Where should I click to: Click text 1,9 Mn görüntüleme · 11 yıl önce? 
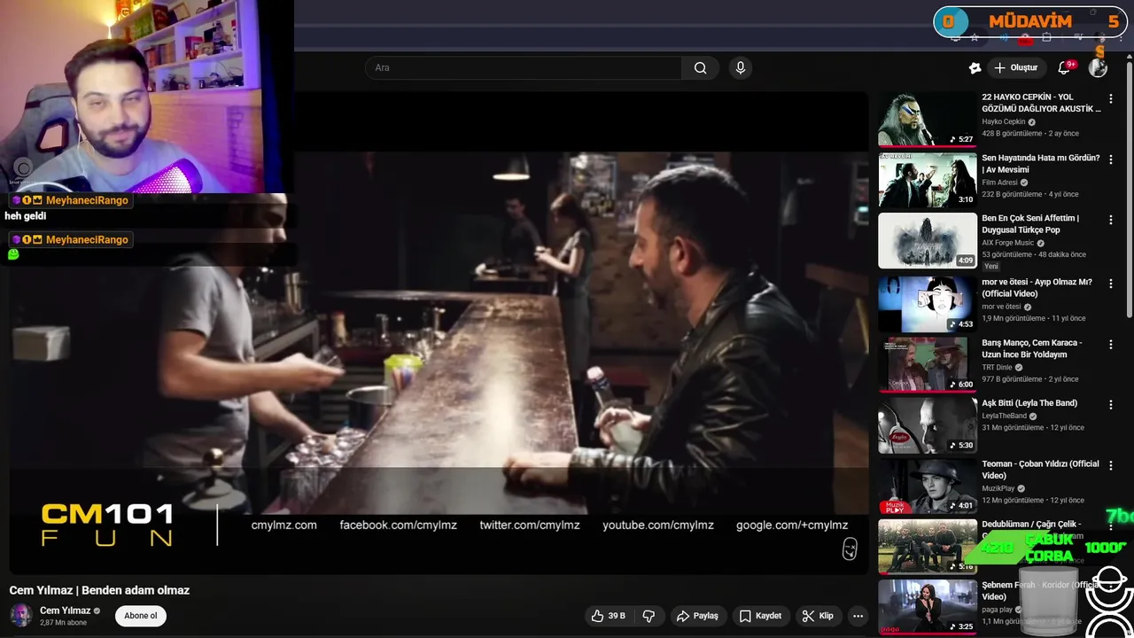coord(1034,318)
